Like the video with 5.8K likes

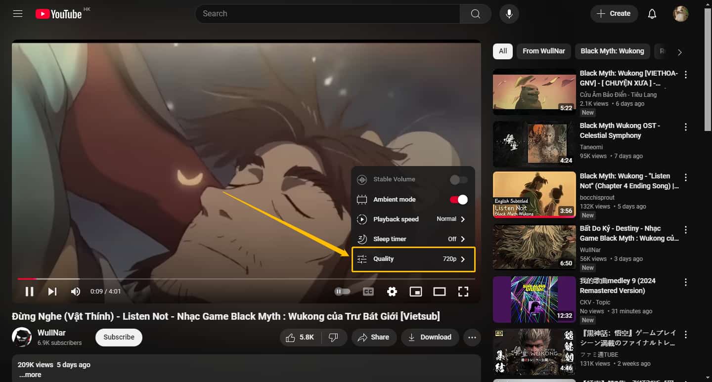301,337
